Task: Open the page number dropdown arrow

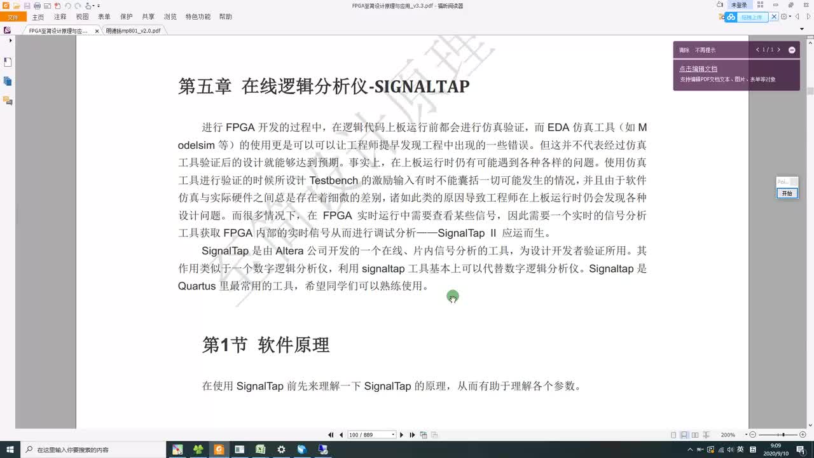Action: click(393, 435)
